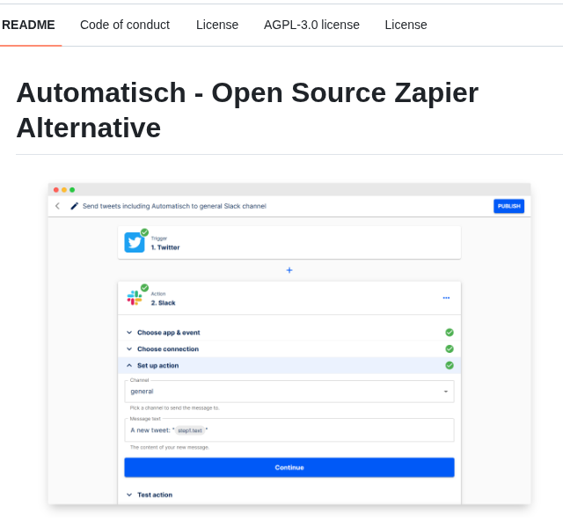Select the step1.text variable chip
This screenshot has height=528, width=563.
190,430
